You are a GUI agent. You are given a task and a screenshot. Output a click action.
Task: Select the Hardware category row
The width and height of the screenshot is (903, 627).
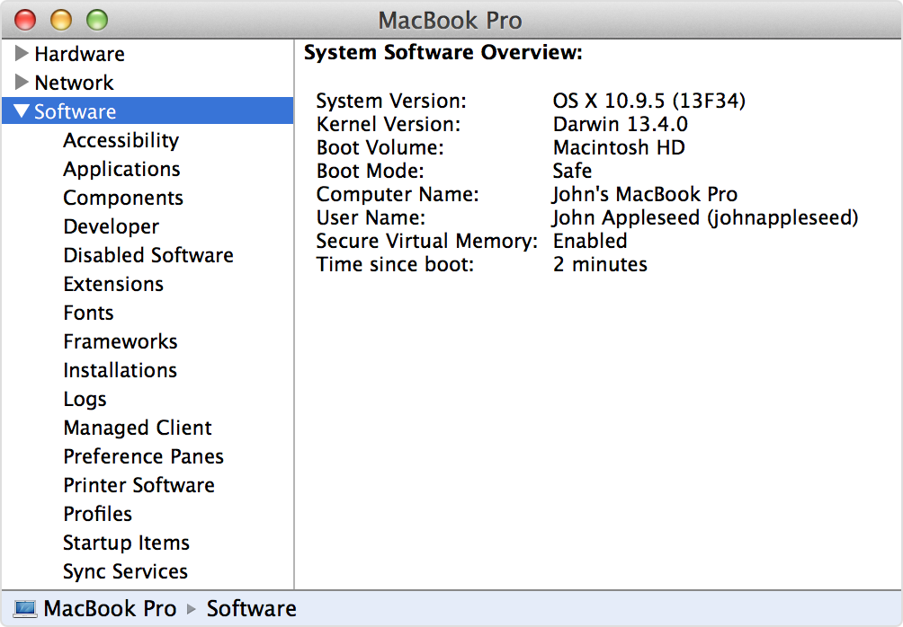[148, 54]
